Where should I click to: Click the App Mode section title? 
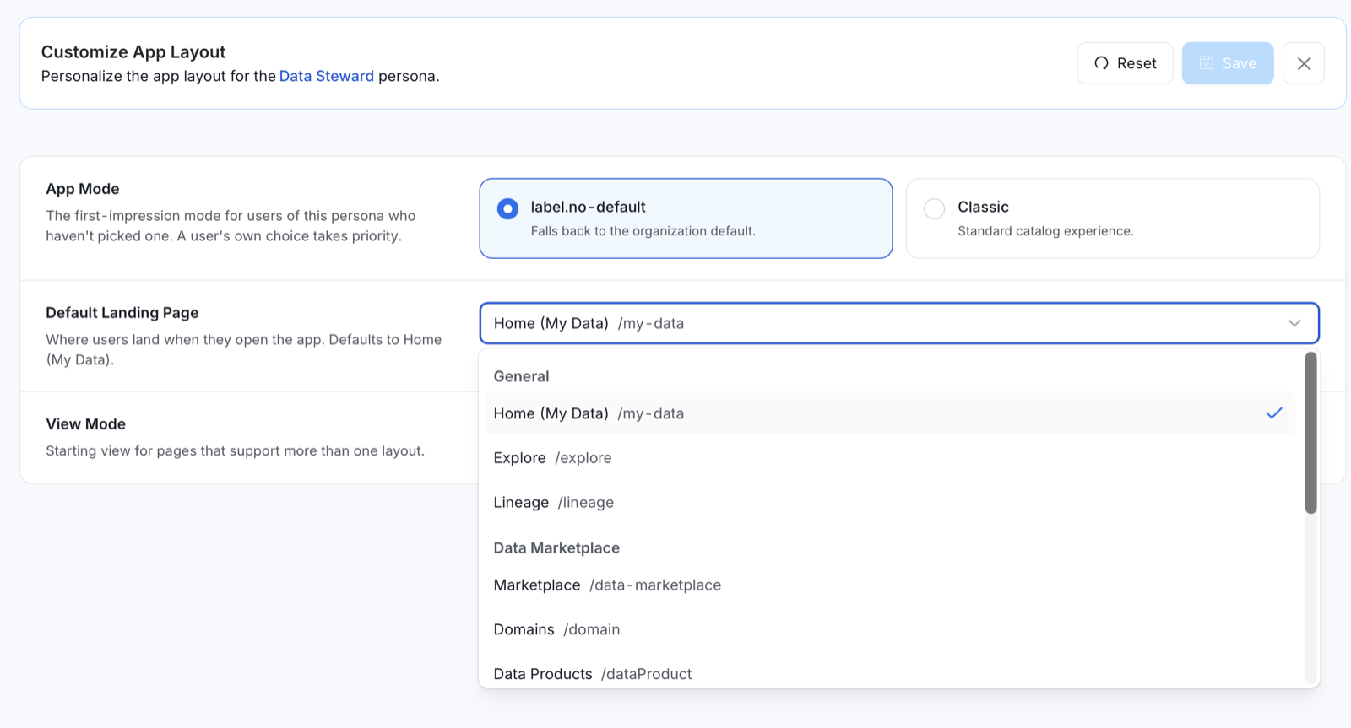(x=83, y=189)
